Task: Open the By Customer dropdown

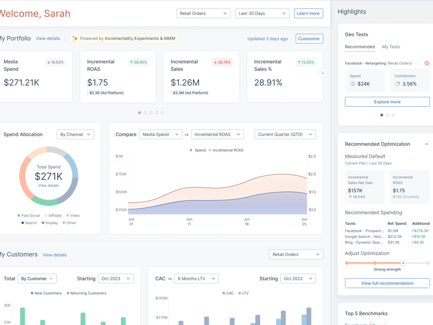Action: click(37, 279)
